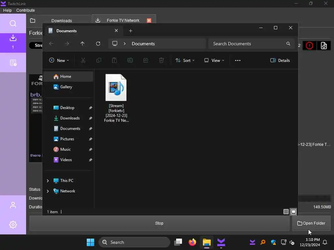Go back in File Explorer
Image resolution: width=334 pixels, height=250 pixels.
click(51, 44)
